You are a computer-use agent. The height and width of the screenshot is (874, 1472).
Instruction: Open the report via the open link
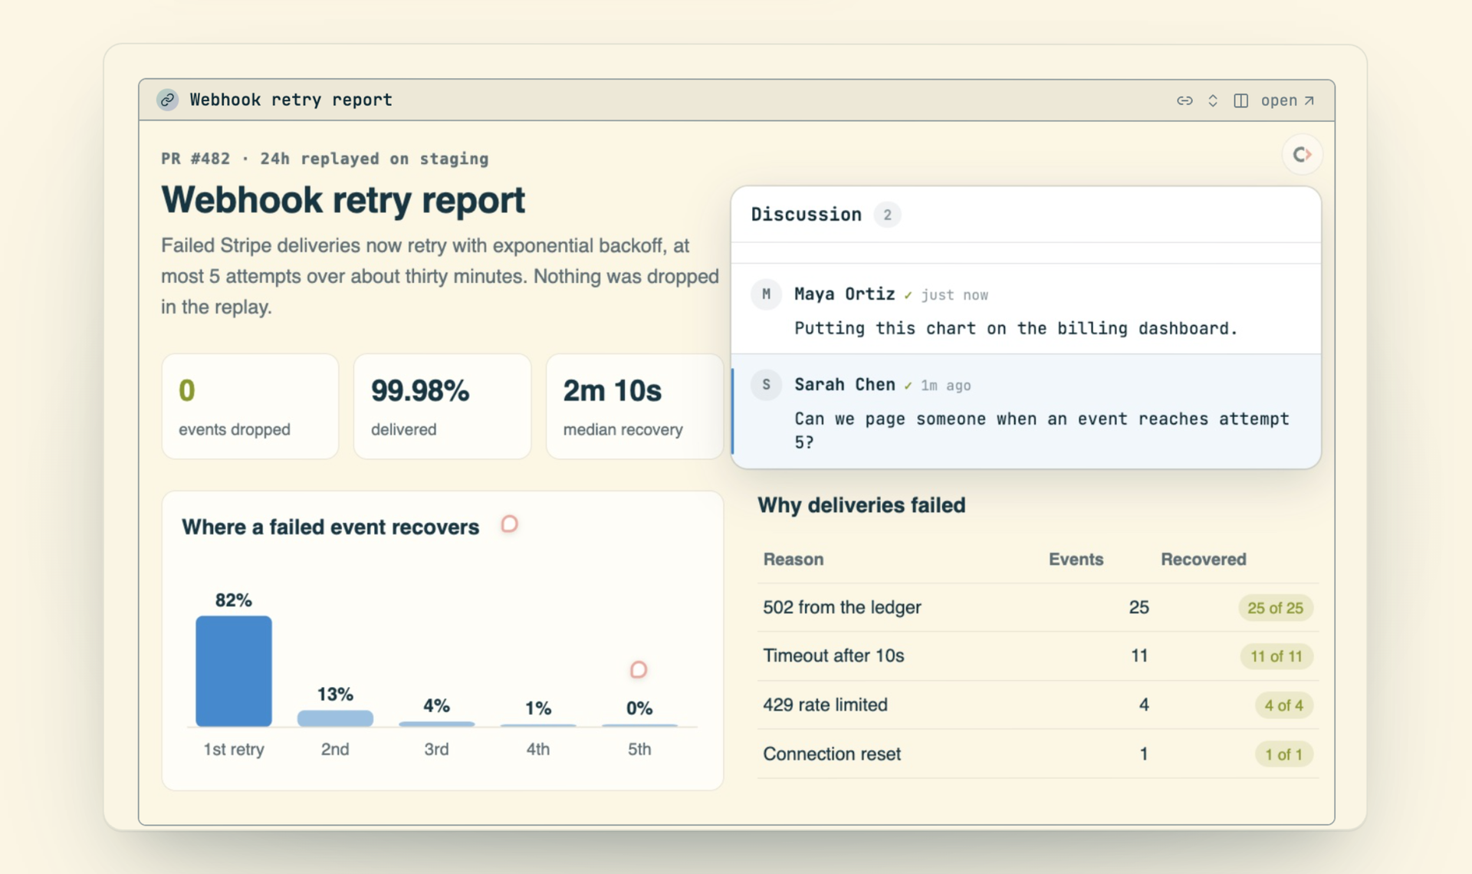[x=1287, y=100]
